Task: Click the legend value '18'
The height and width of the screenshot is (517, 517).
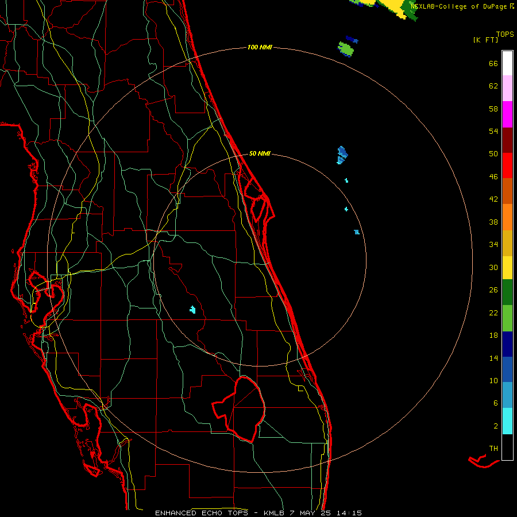Action: [493, 335]
